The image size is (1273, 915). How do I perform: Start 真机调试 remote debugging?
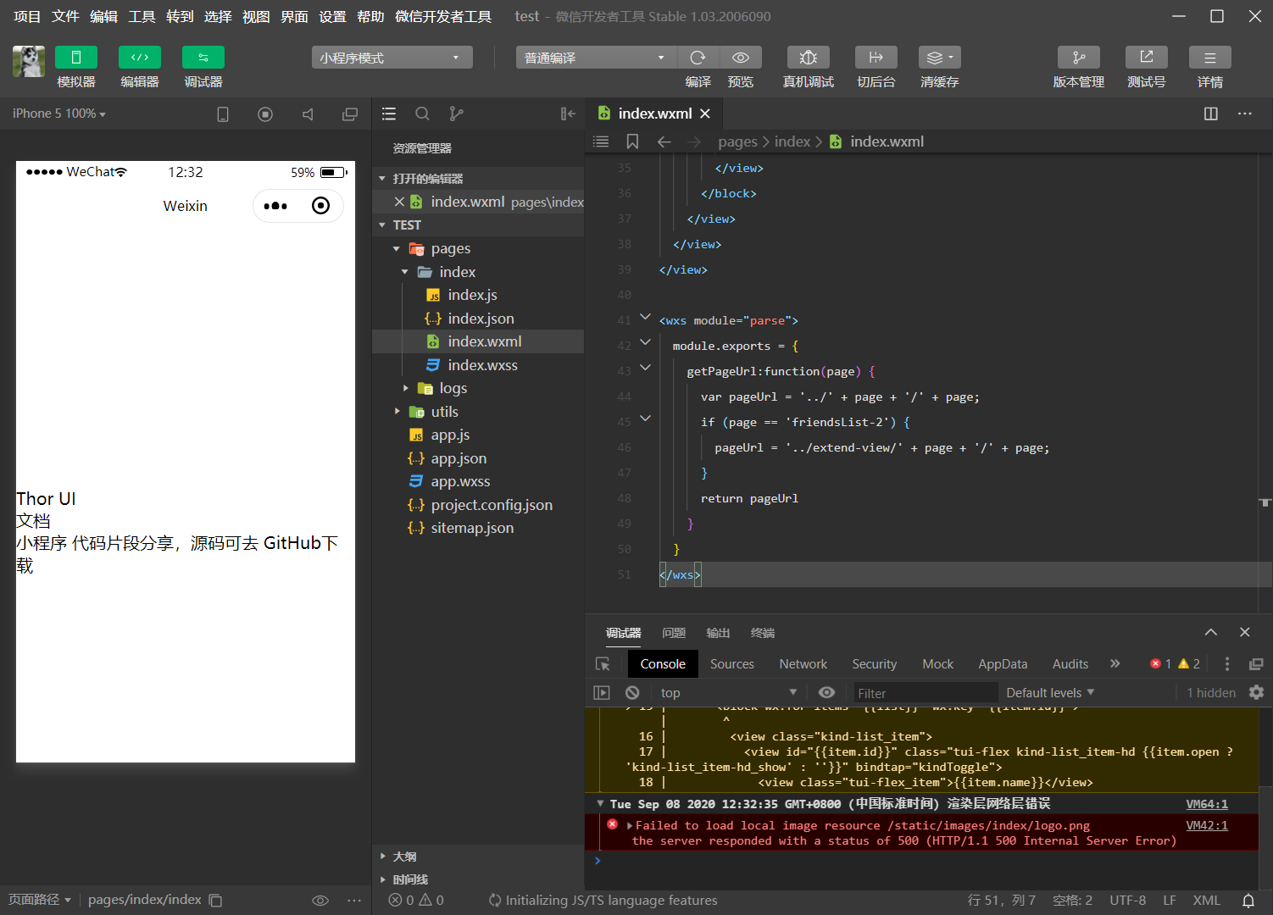pos(809,58)
